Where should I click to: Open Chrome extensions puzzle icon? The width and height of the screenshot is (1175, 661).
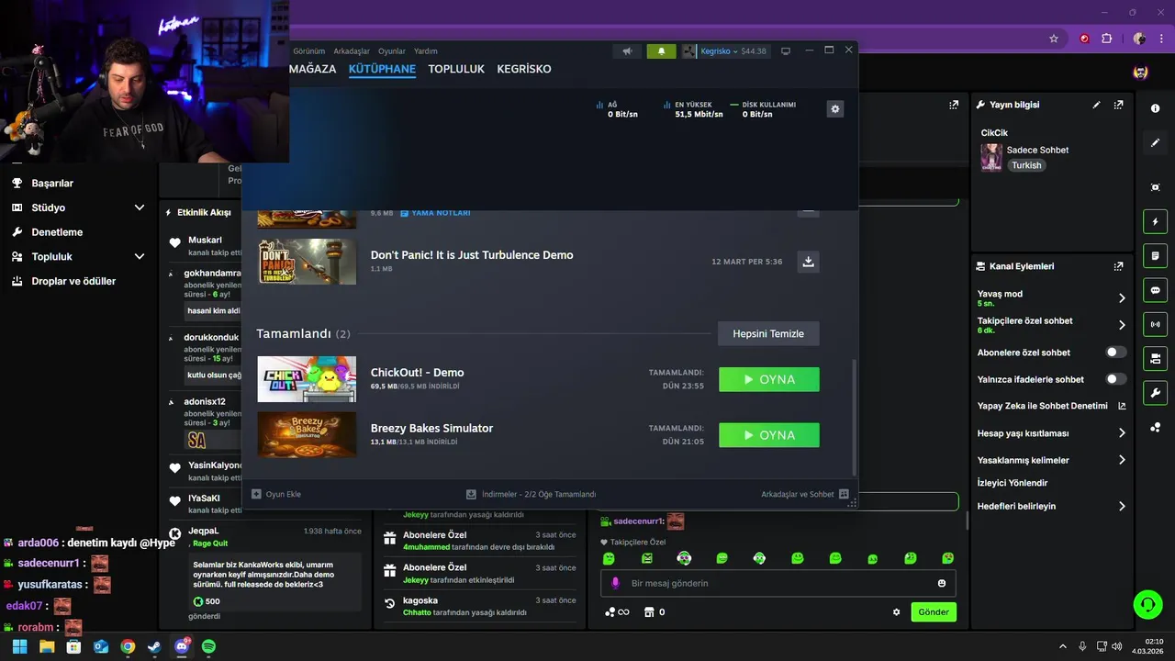click(1106, 39)
